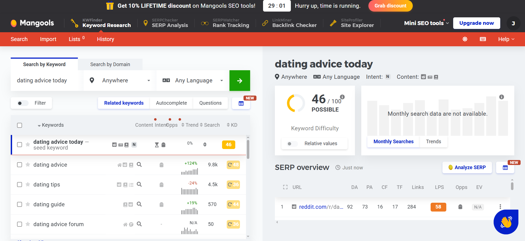Star the 'dating tips' keyword
This screenshot has height=241, width=525.
(x=28, y=185)
